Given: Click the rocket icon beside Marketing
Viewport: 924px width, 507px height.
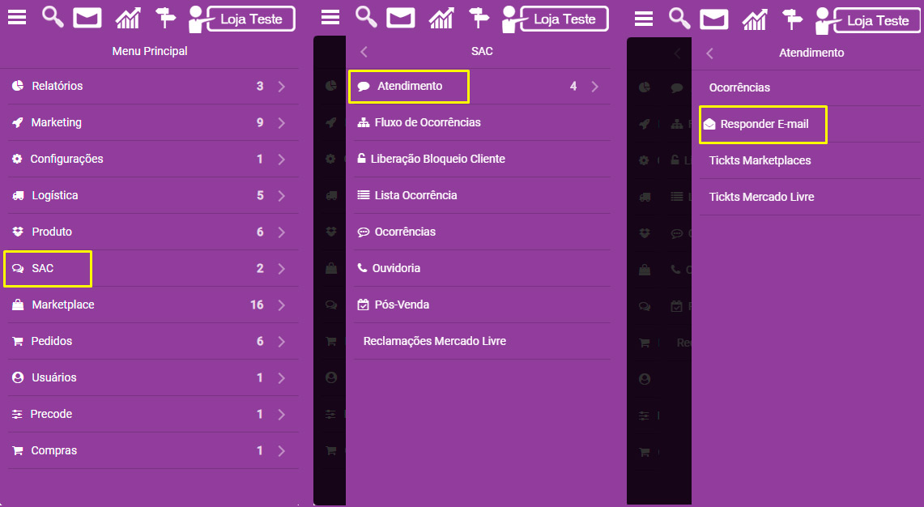Looking at the screenshot, I should coord(18,122).
